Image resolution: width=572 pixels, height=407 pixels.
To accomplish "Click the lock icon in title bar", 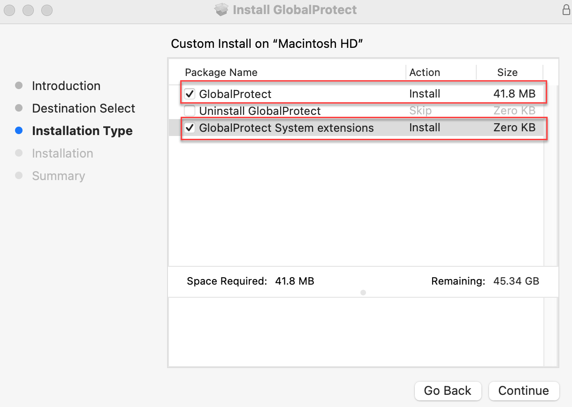I will (x=566, y=9).
